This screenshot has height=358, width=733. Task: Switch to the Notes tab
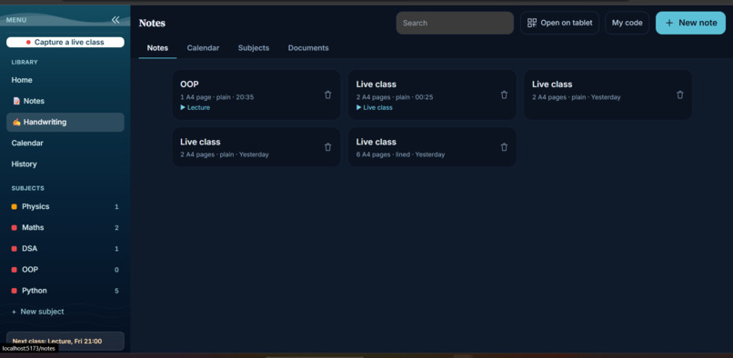coord(157,48)
